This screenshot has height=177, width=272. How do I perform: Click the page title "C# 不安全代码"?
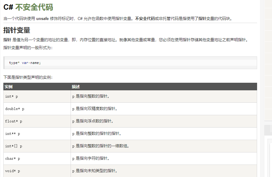click(28, 7)
